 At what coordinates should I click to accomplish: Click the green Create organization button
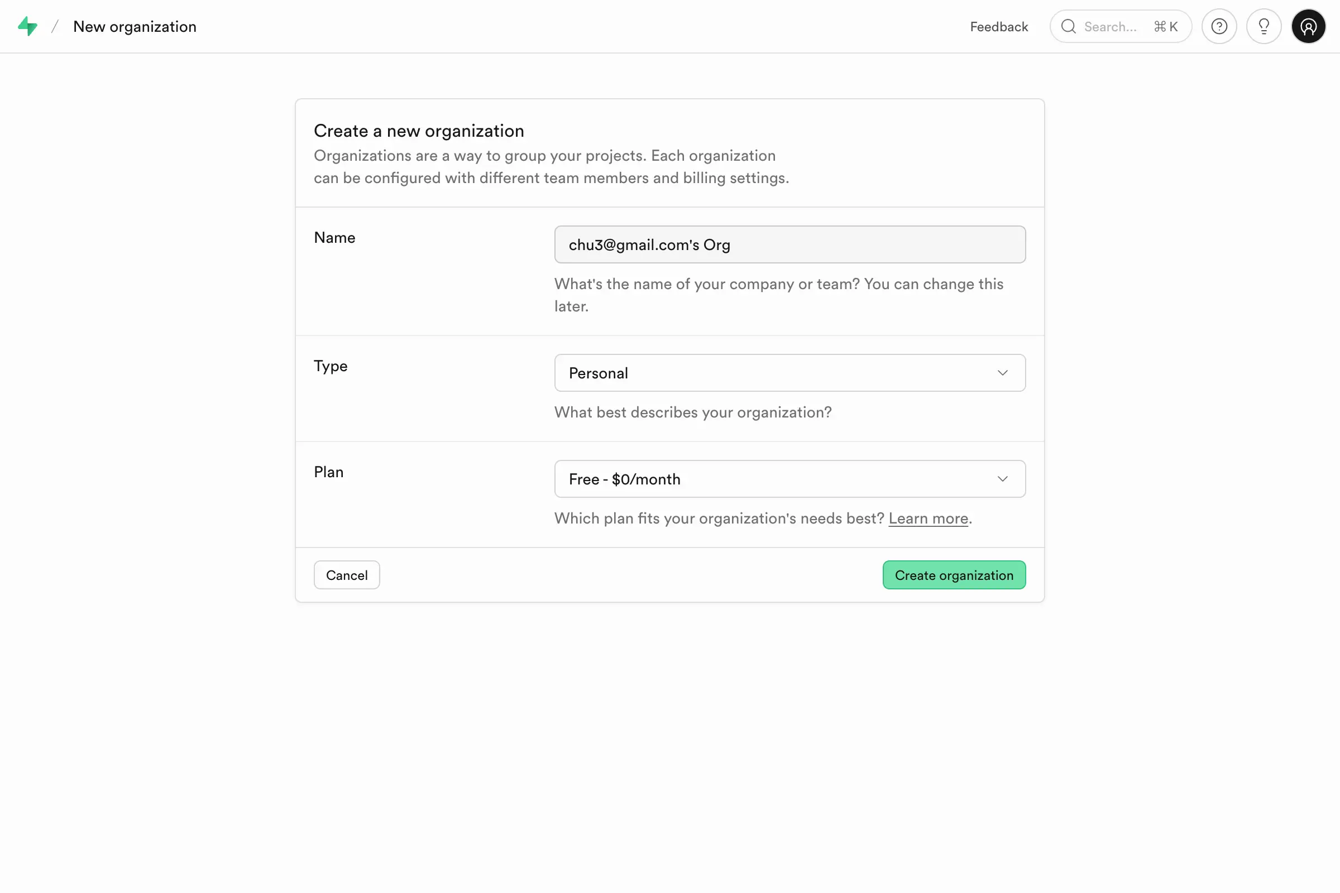pyautogui.click(x=954, y=575)
